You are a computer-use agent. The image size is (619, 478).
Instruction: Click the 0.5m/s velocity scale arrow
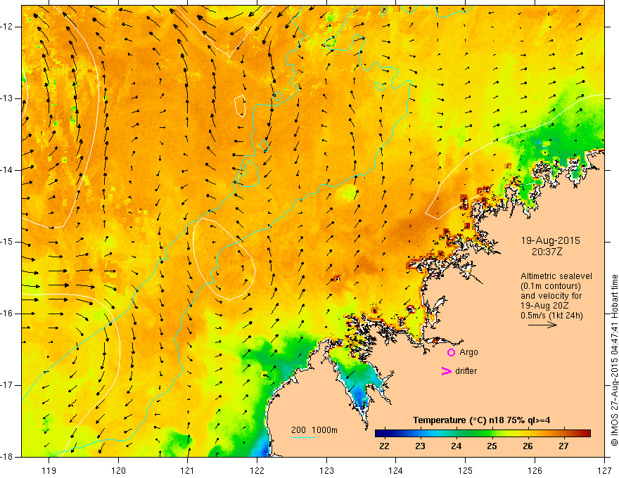pos(542,325)
